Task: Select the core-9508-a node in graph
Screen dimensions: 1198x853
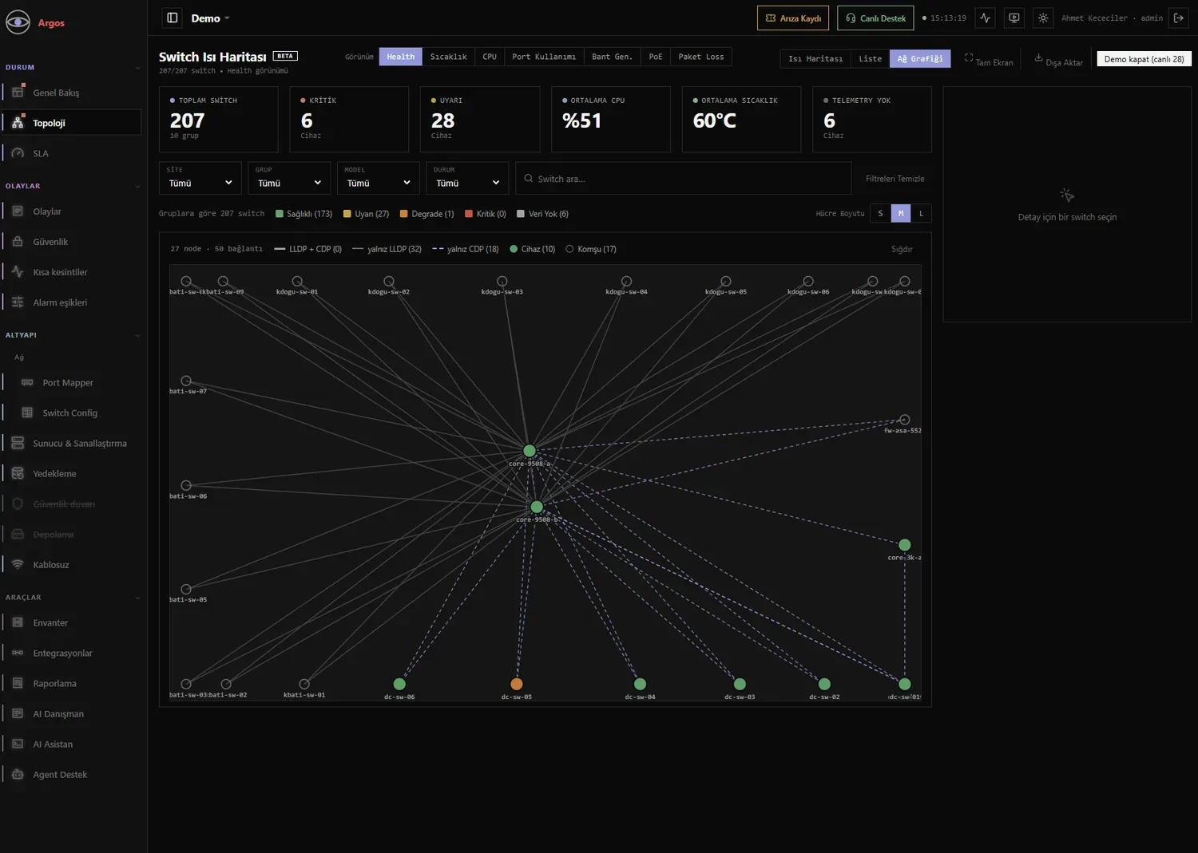Action: coord(530,451)
